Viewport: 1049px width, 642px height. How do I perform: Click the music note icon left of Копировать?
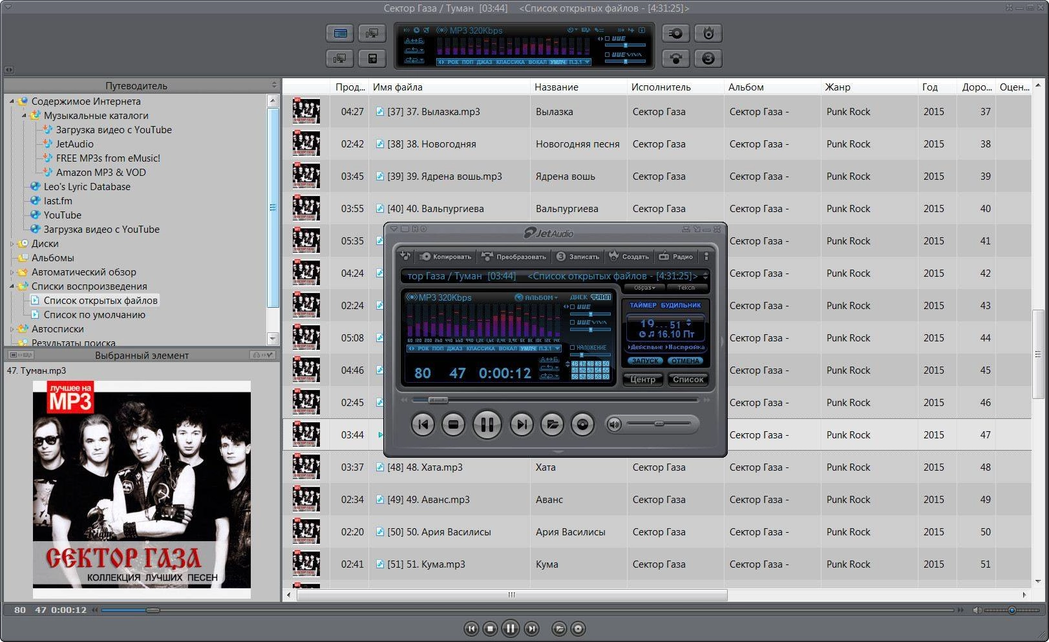[405, 257]
